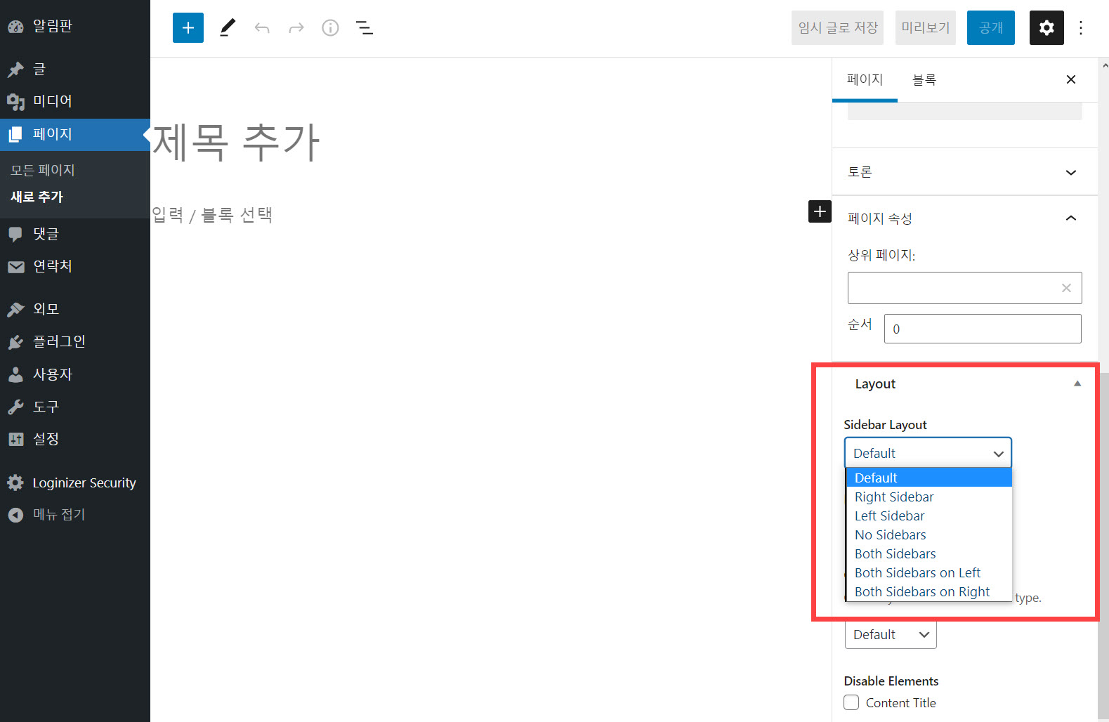Choose Left Sidebar option

click(928, 516)
